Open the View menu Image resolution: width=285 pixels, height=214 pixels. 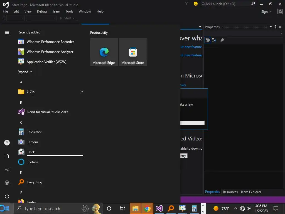28,11
